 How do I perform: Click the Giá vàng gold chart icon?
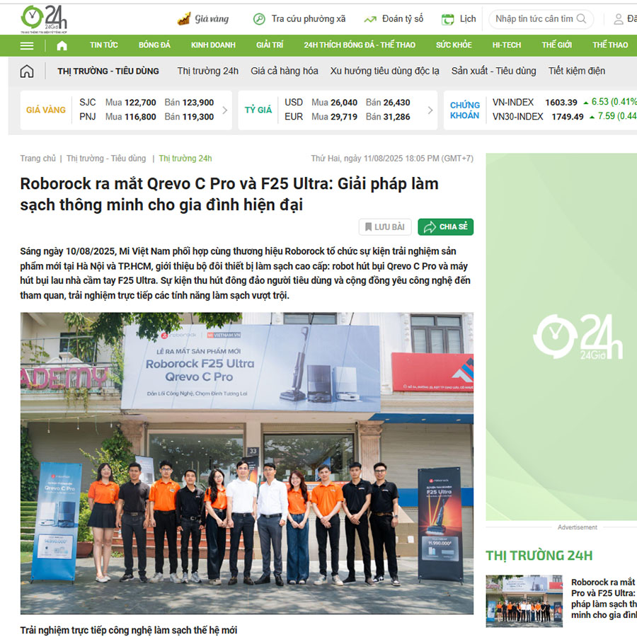(184, 18)
